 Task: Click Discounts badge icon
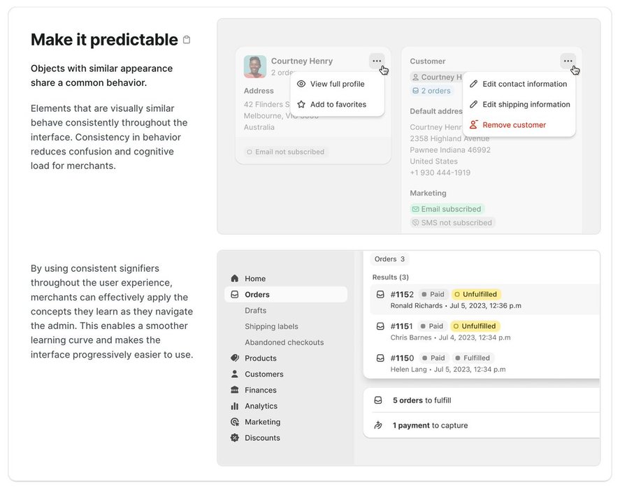point(235,438)
